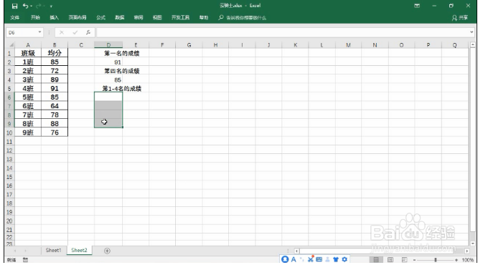The width and height of the screenshot is (483, 265).
Task: Select the Sheet2 tab
Action: 79,250
